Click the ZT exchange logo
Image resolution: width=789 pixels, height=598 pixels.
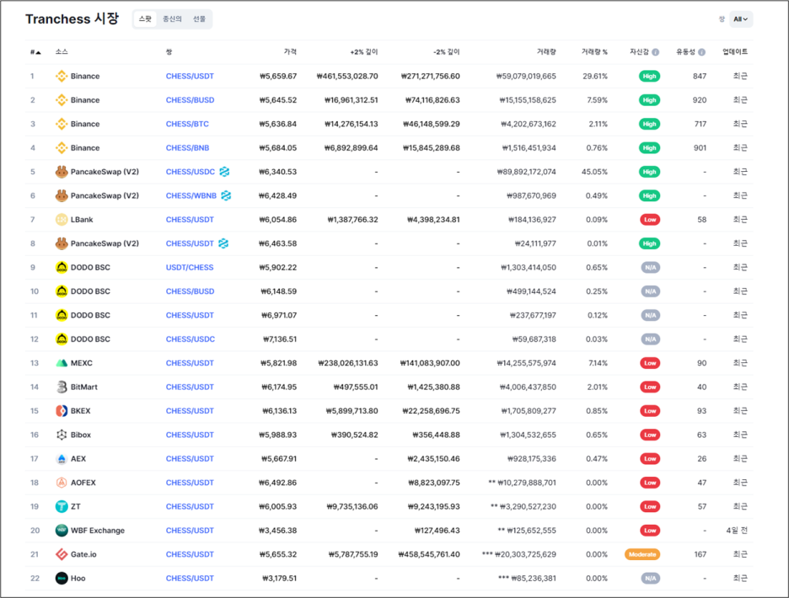pyautogui.click(x=62, y=506)
